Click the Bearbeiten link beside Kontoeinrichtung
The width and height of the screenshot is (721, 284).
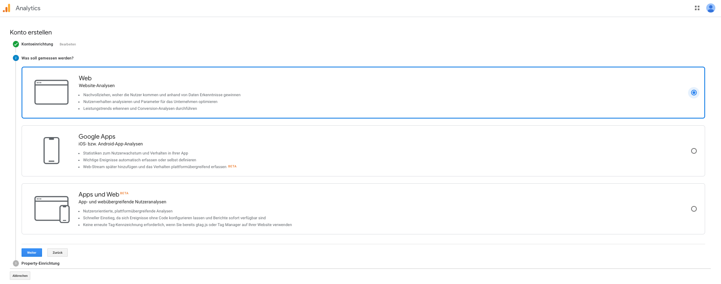[68, 44]
